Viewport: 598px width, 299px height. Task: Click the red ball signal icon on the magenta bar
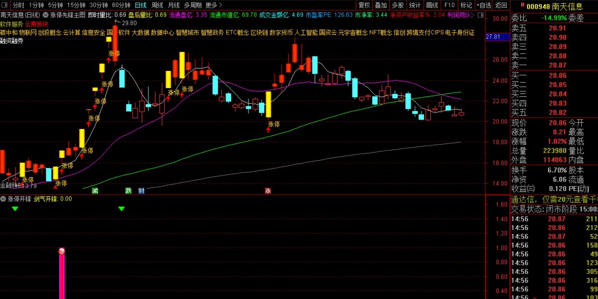point(62,251)
